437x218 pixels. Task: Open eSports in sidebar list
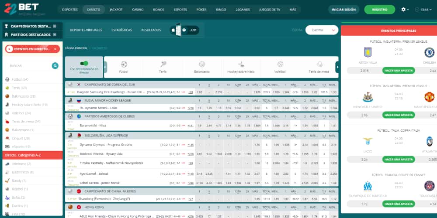click(21, 146)
